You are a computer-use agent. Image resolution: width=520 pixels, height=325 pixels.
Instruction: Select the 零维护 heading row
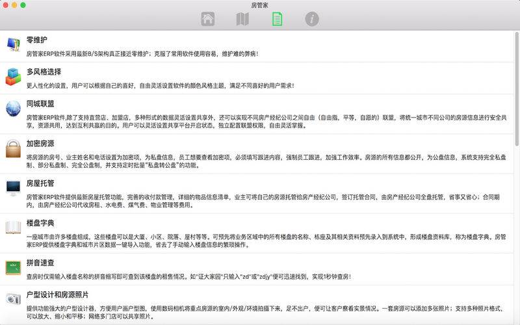(x=36, y=40)
